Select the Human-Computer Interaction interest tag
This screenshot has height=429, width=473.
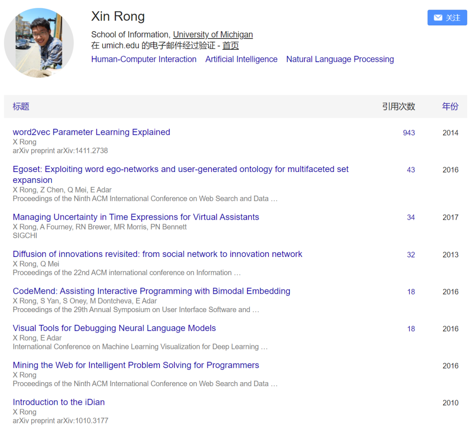[x=144, y=59]
